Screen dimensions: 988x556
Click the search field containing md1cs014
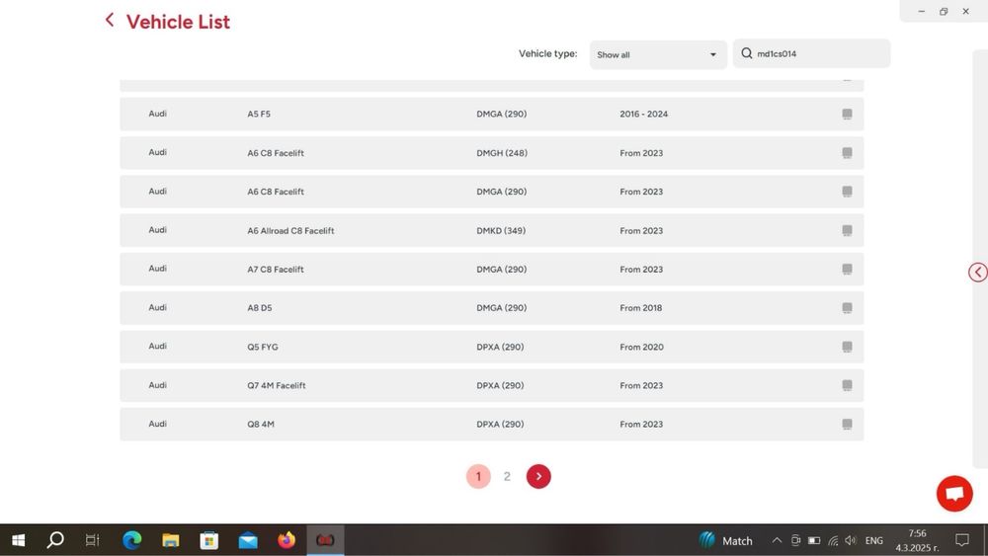coord(811,53)
